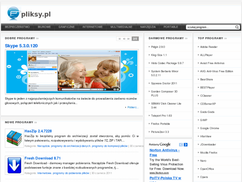Viewport: 242px width, 182px height.
Task: Open BearShare in top programs
Action: 206,79
